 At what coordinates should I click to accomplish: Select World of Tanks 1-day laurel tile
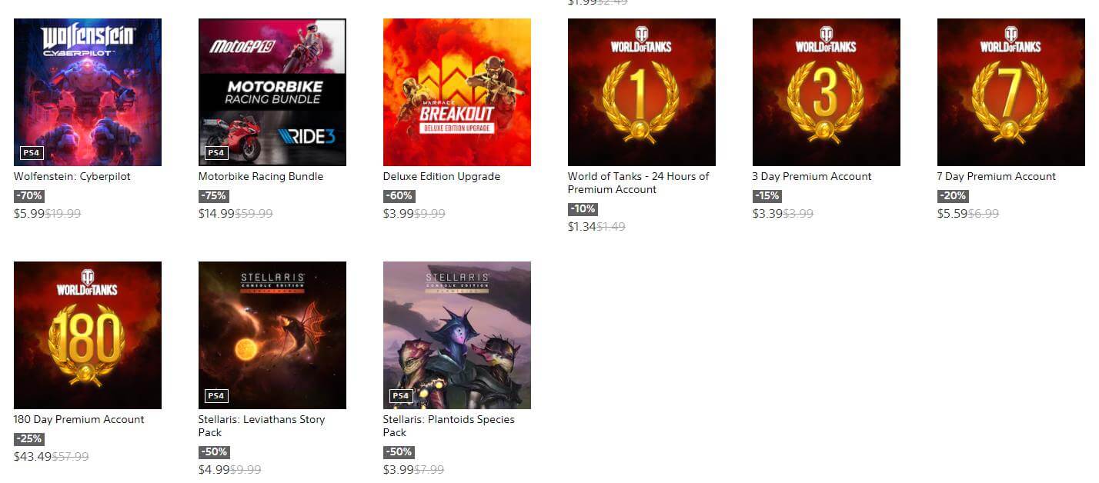pos(642,92)
